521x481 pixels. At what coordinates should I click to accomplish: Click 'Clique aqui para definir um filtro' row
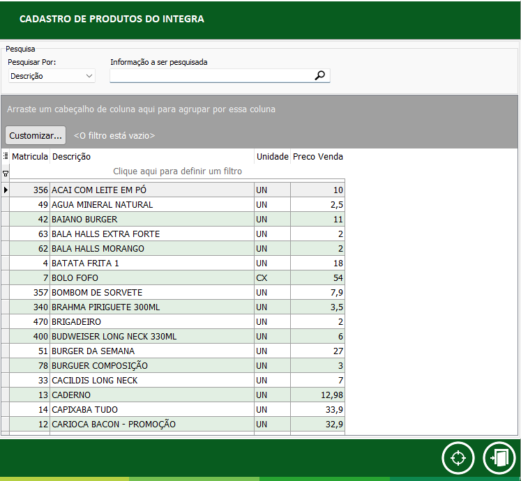coord(177,171)
